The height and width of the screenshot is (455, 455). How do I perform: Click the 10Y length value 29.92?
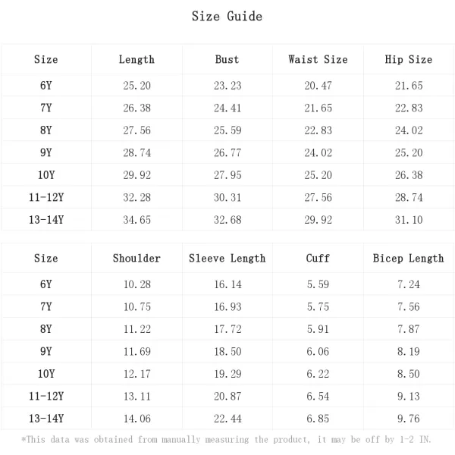click(x=136, y=175)
